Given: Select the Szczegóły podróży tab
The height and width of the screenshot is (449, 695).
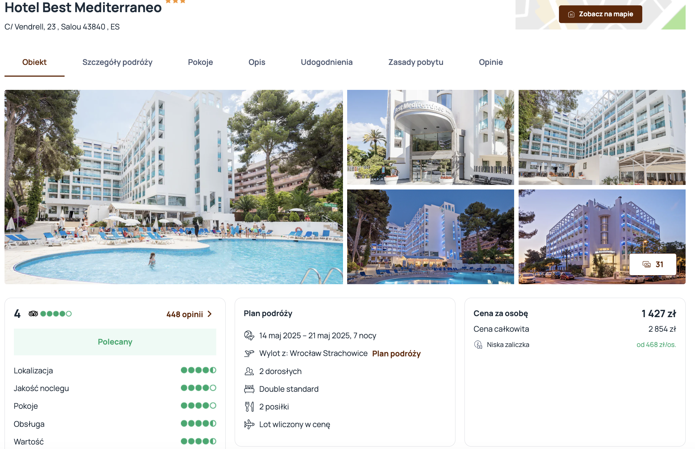Looking at the screenshot, I should pos(117,62).
